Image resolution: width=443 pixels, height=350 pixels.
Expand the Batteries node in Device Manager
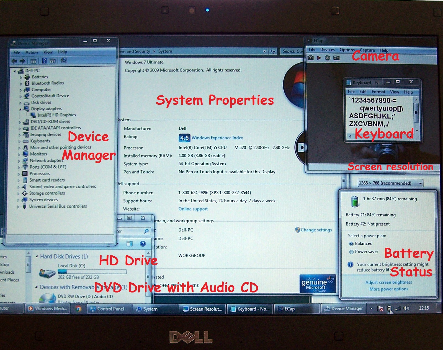(x=21, y=77)
